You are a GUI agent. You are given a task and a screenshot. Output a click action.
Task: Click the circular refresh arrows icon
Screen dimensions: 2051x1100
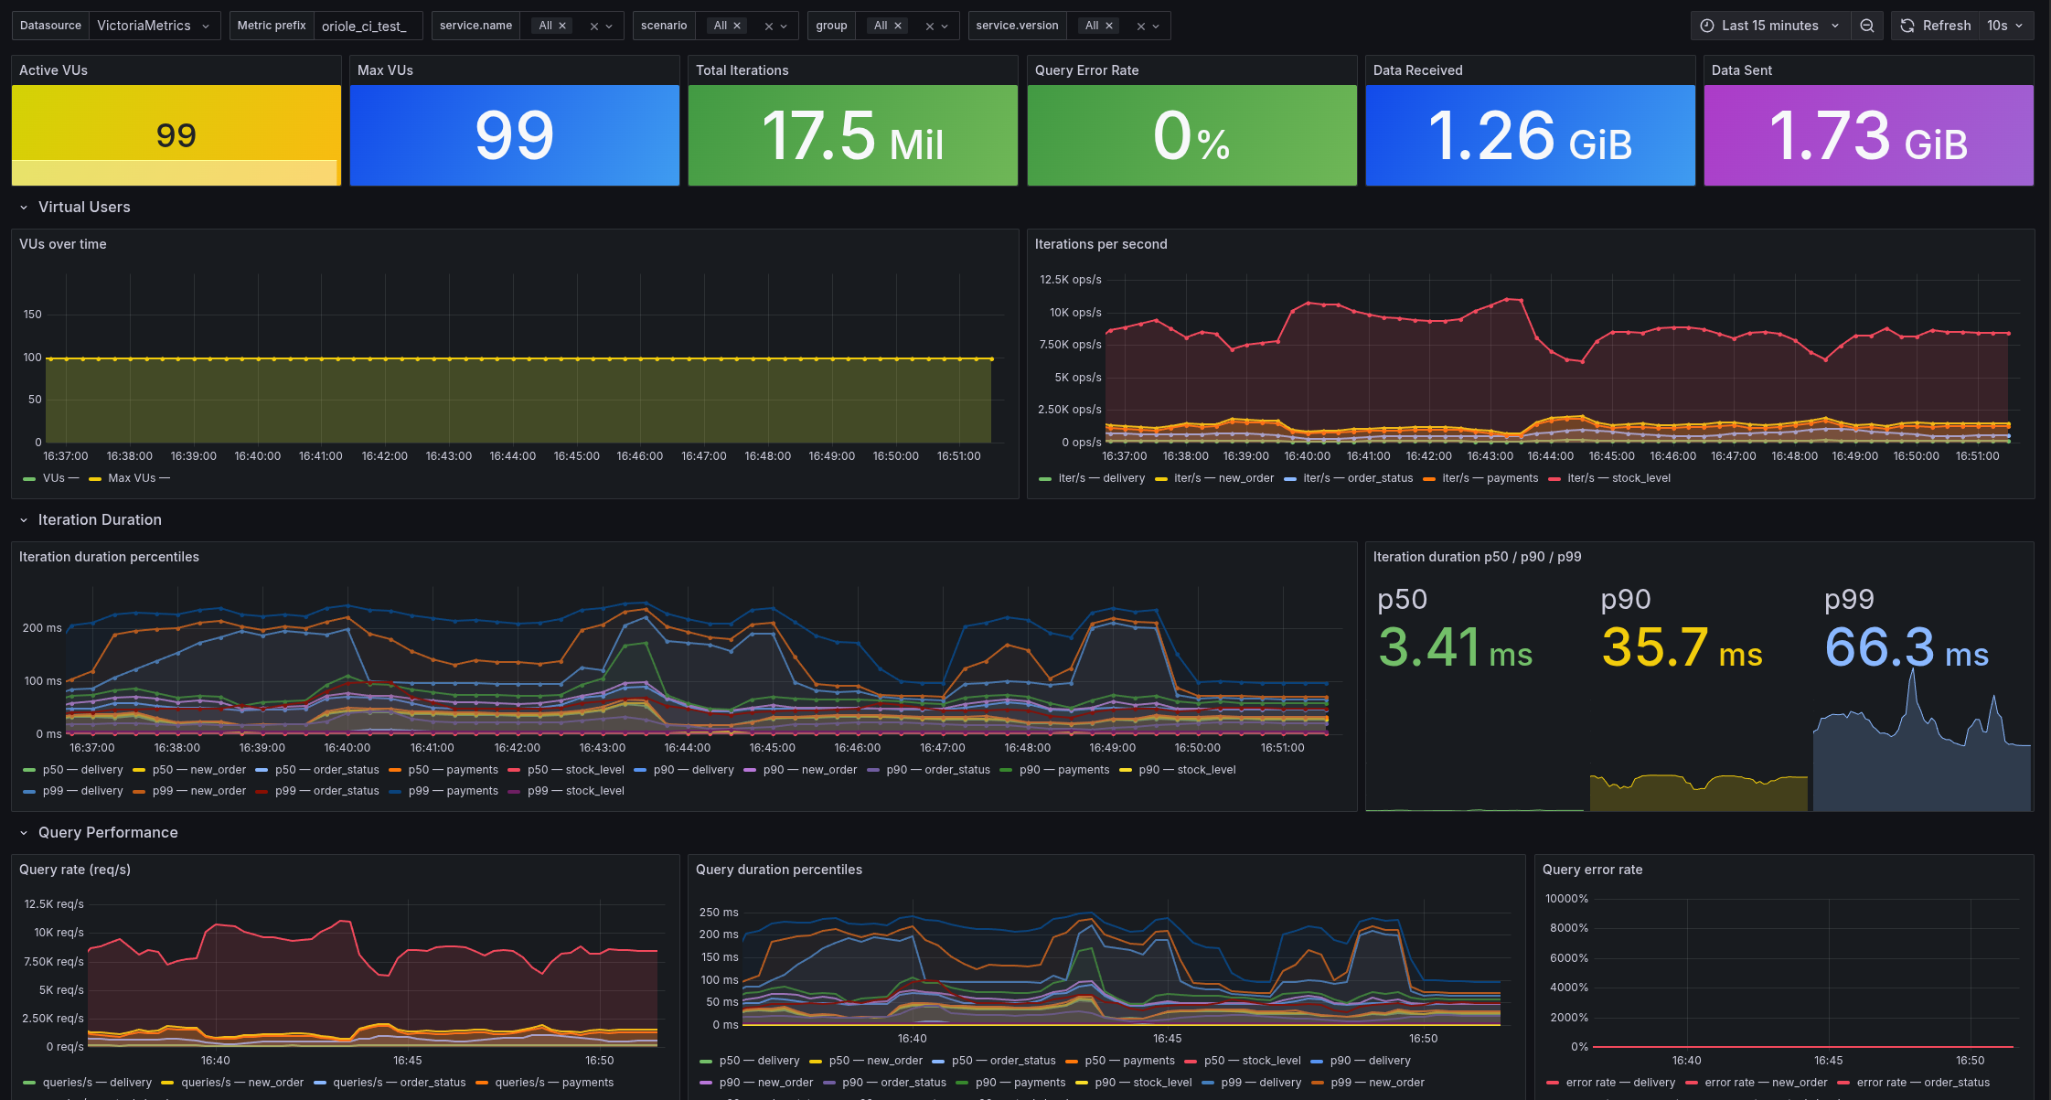pyautogui.click(x=1907, y=25)
